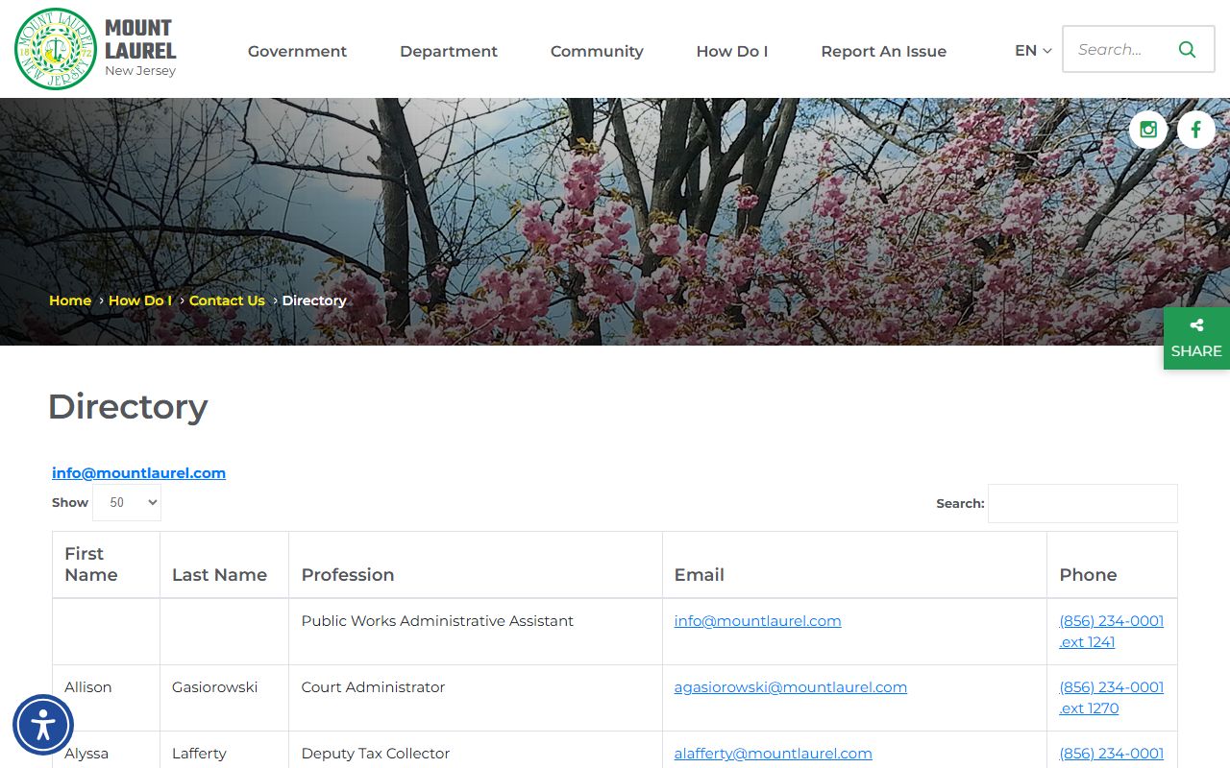Image resolution: width=1230 pixels, height=768 pixels.
Task: Open the Community menu
Action: point(597,51)
